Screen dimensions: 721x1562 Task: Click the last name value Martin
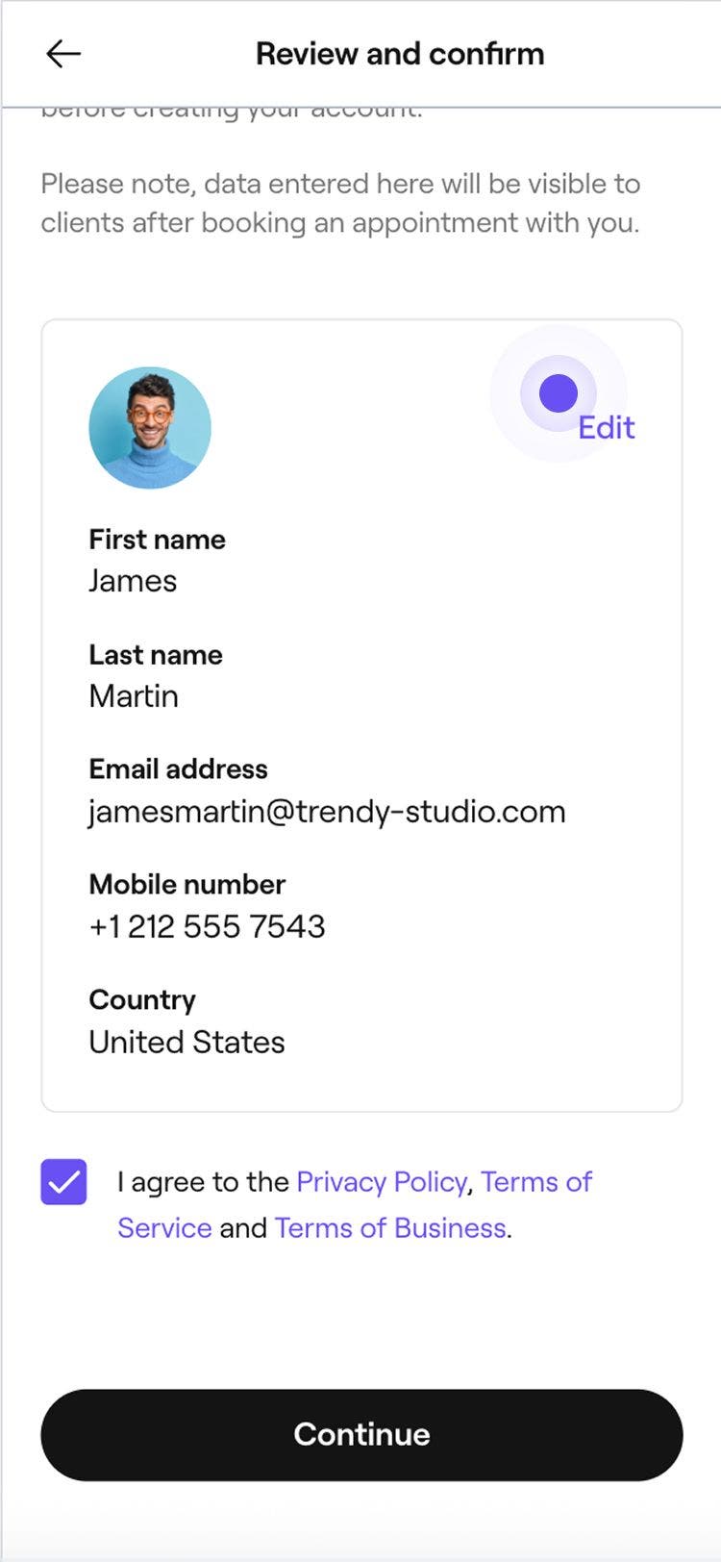[x=134, y=696]
